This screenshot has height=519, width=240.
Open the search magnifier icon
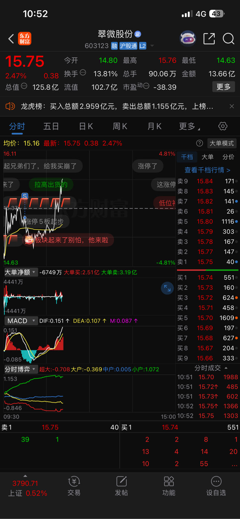[228, 39]
